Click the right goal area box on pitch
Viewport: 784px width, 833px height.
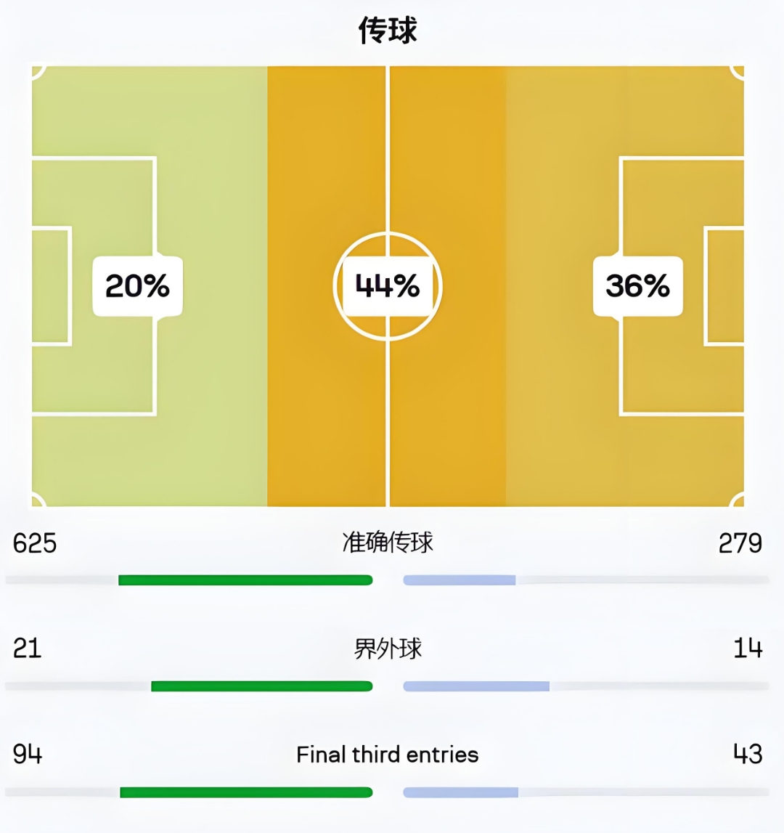coord(724,286)
